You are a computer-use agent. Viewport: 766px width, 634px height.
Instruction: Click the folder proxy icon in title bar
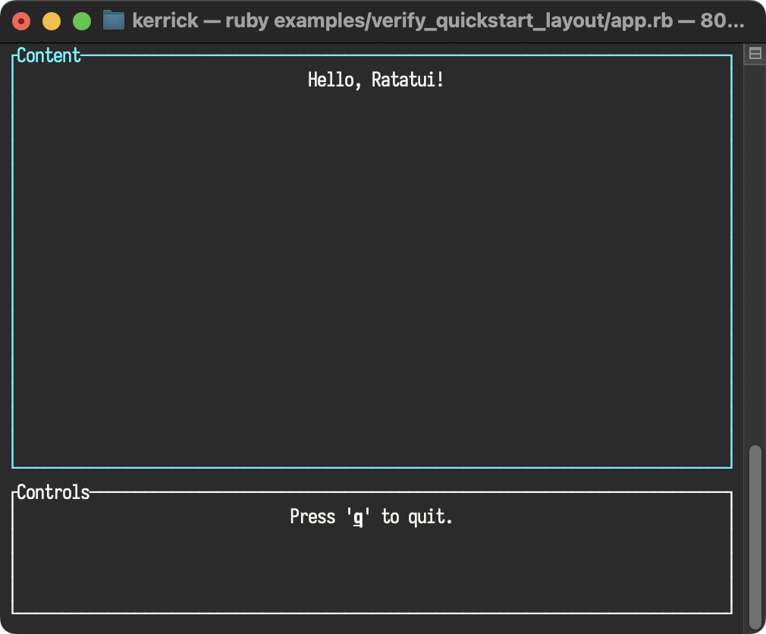tap(113, 20)
